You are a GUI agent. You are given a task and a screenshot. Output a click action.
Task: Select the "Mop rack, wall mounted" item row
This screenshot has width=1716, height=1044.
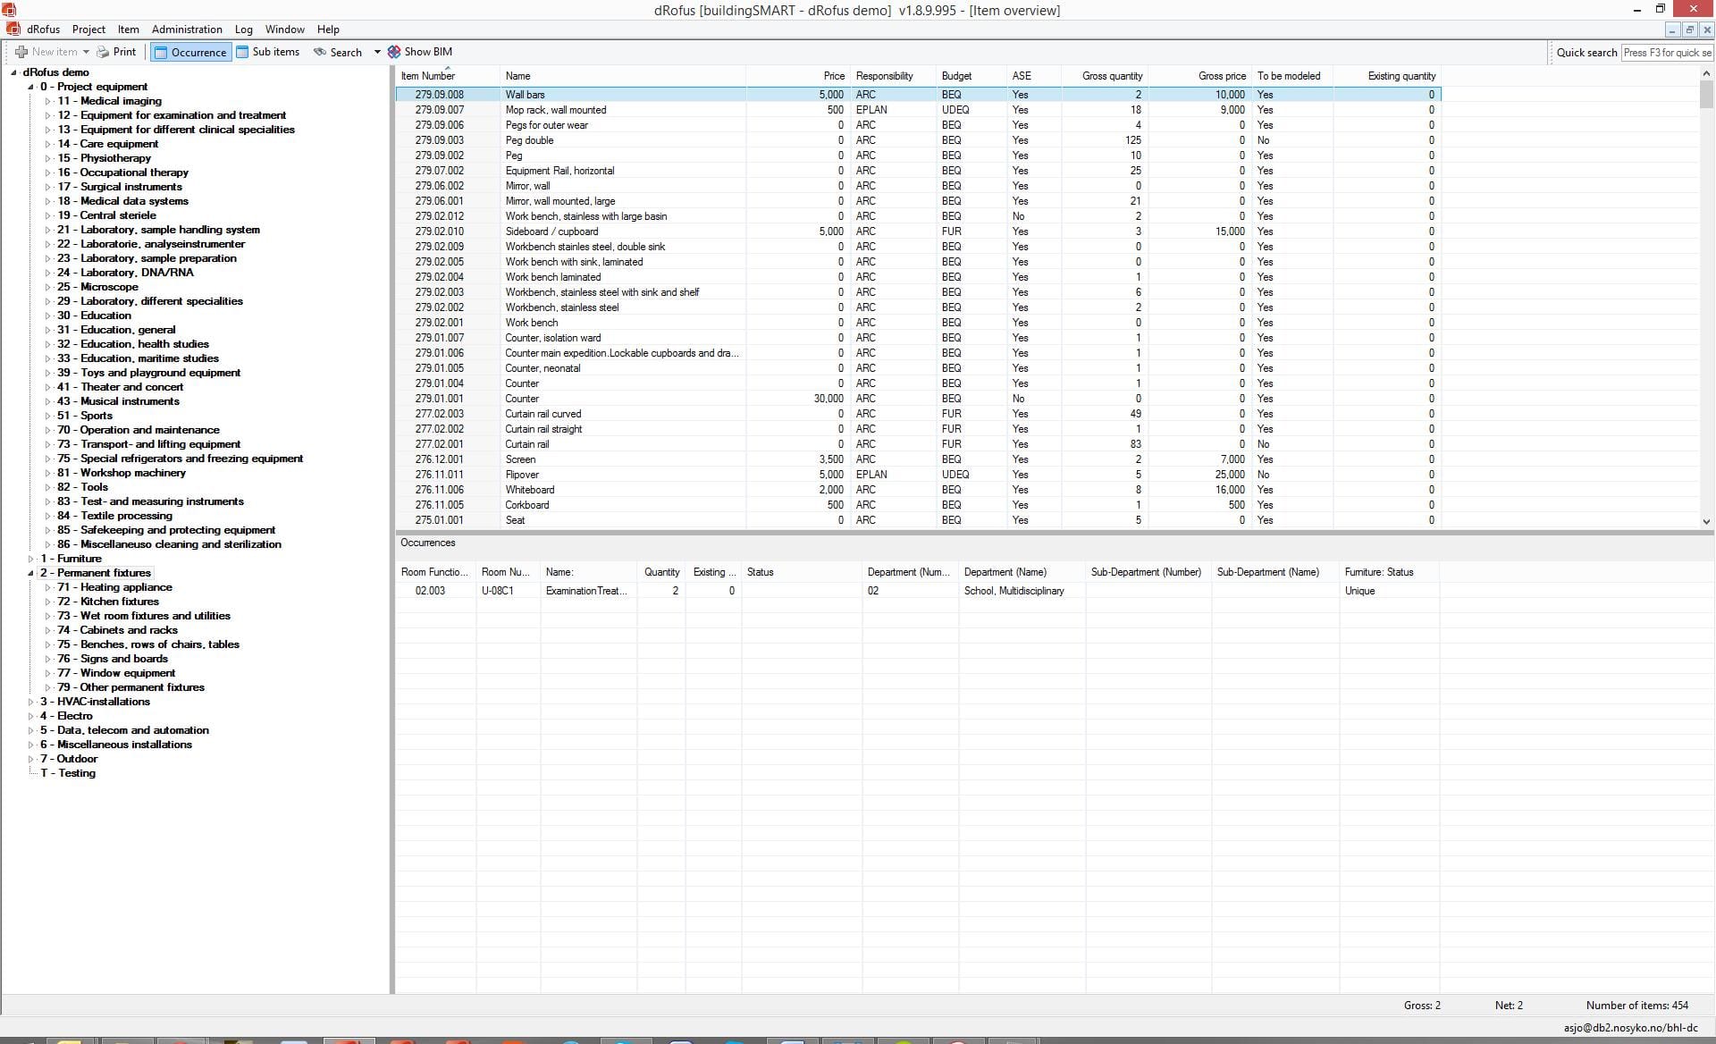tap(626, 109)
